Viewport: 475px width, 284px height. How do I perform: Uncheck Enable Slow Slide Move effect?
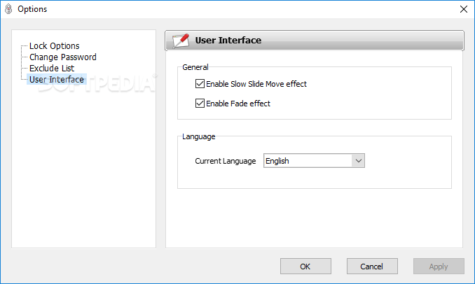(x=200, y=84)
